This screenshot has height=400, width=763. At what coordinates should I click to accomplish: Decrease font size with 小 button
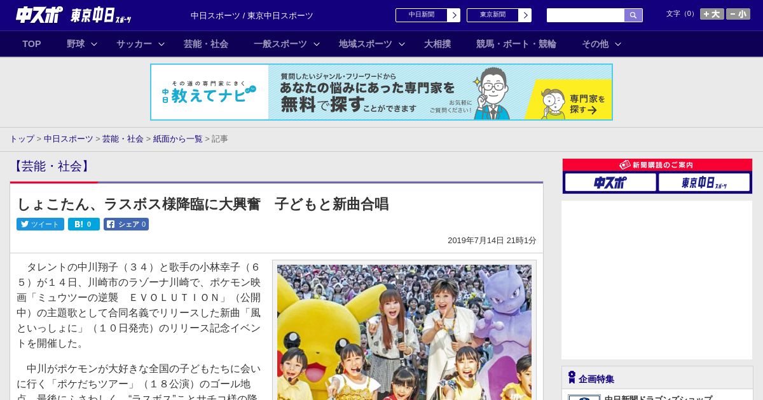738,14
